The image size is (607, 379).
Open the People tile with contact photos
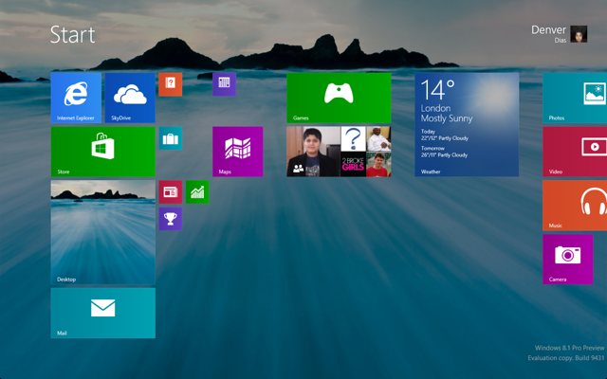pyautogui.click(x=339, y=152)
